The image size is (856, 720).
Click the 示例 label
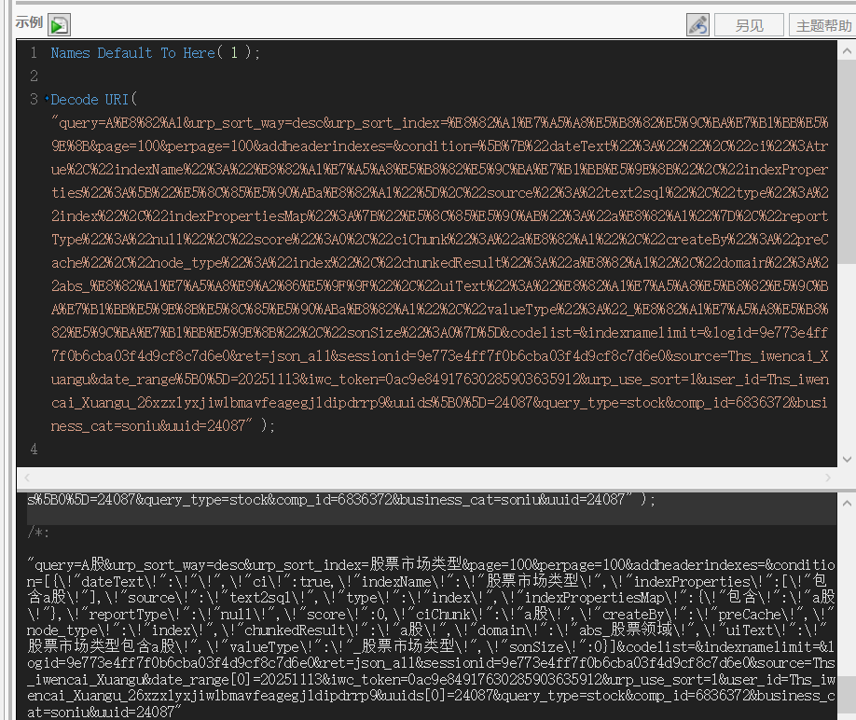click(29, 22)
